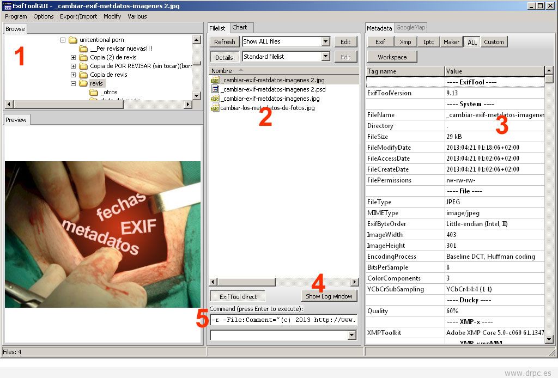
Task: Click the Browse tab
Action: [15, 29]
